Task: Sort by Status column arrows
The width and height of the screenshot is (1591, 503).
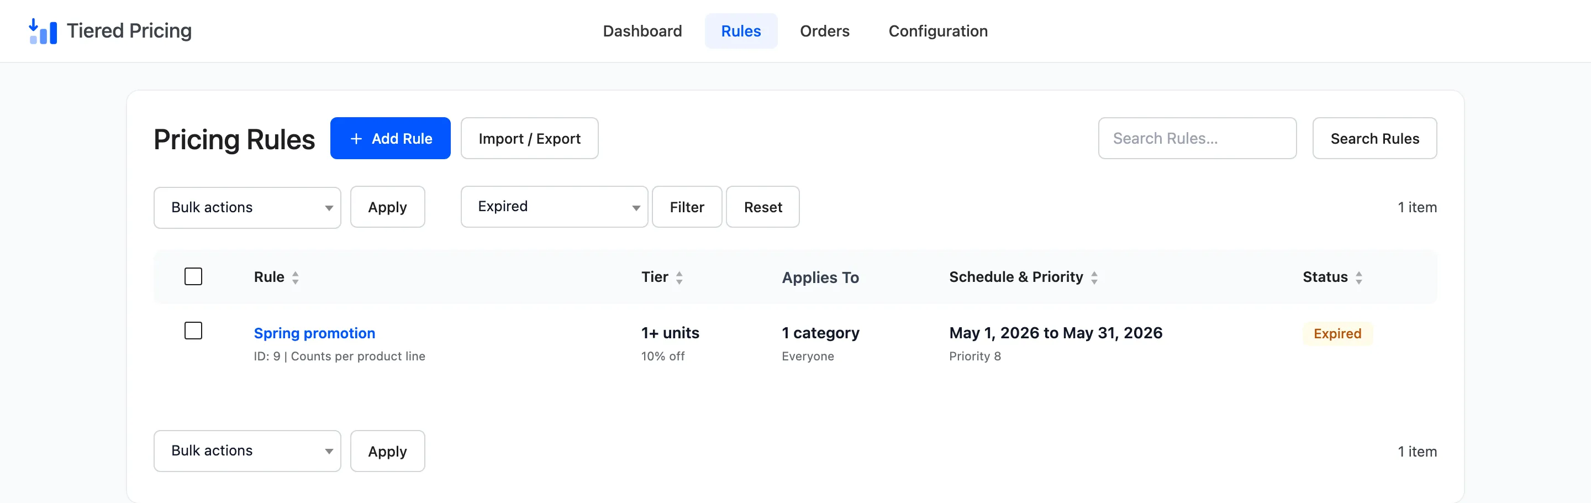Action: point(1358,278)
